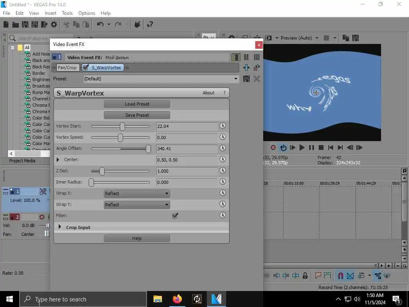Click the Vortex Start value field 22.04

point(187,126)
